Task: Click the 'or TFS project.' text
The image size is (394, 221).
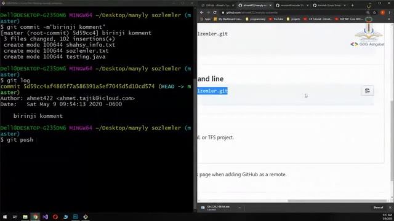Action: point(217,138)
